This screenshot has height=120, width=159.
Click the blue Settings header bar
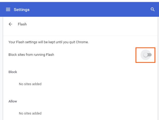point(79,9)
